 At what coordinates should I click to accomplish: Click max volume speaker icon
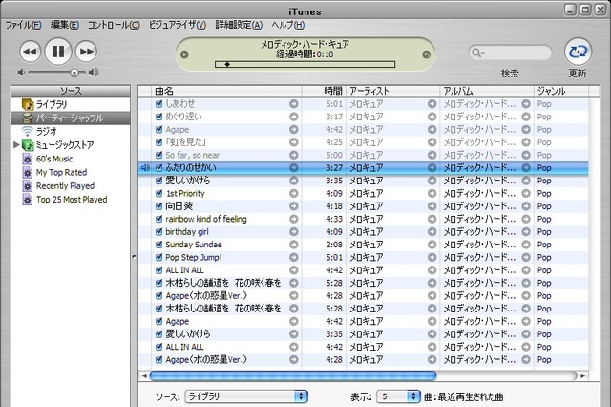click(x=94, y=72)
